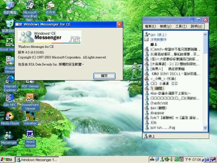Click the speaker volume tray icon

tap(172, 160)
